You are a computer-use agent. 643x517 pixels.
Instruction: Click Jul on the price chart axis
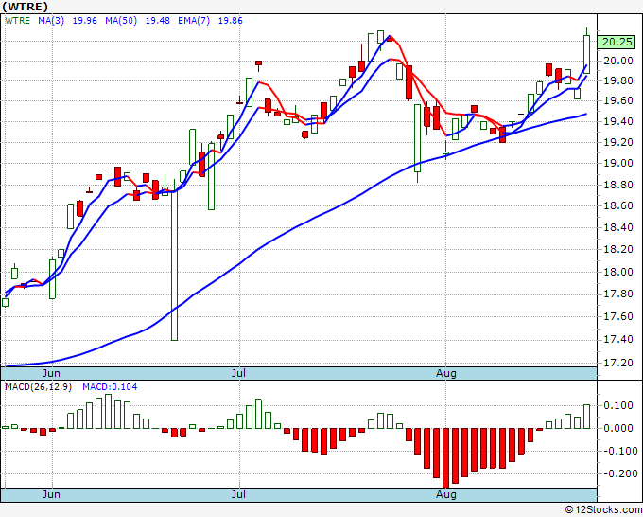point(238,373)
